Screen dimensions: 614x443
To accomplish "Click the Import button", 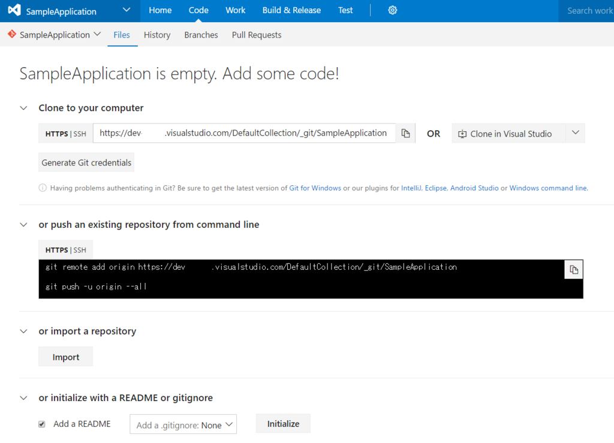I will coord(66,357).
